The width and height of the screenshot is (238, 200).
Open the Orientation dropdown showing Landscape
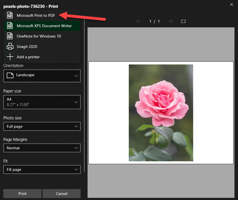click(x=42, y=76)
